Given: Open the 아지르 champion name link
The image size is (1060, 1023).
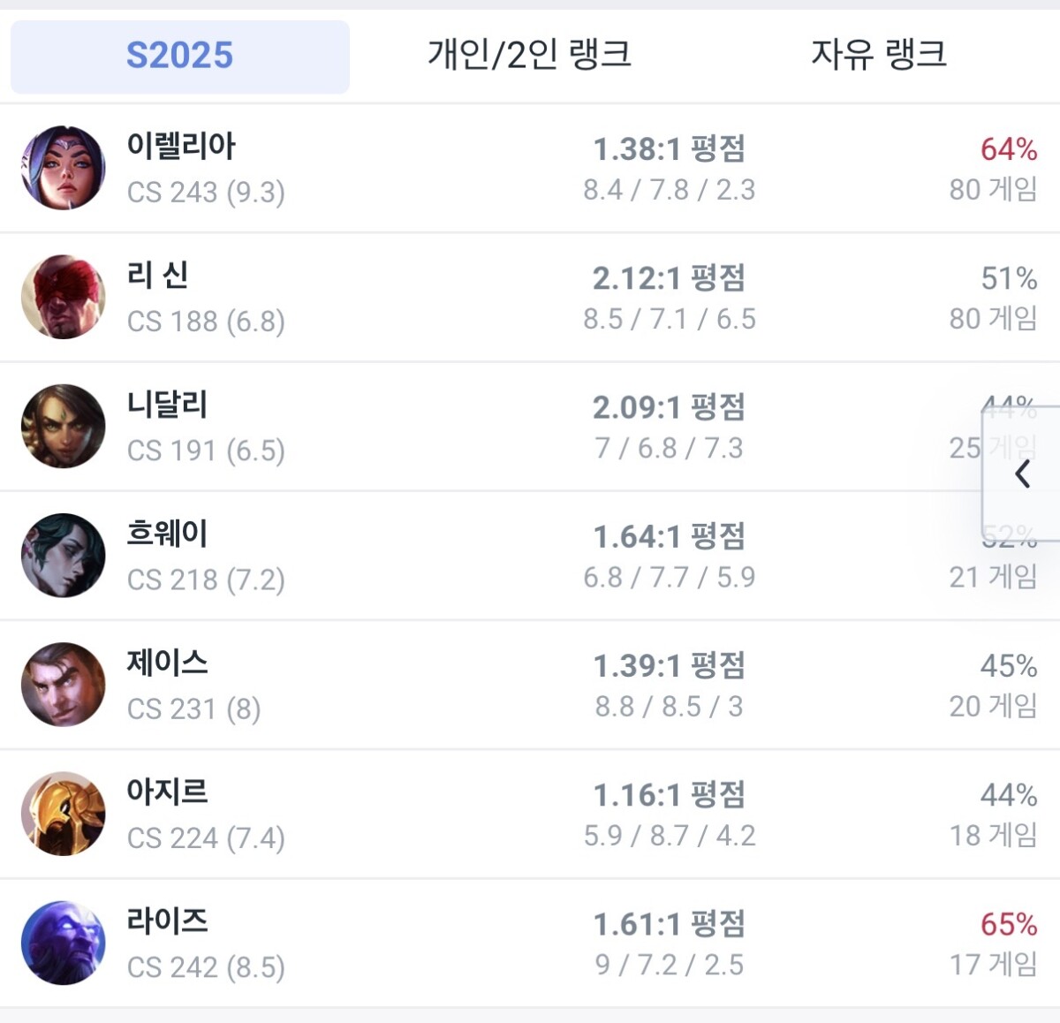Looking at the screenshot, I should [167, 792].
